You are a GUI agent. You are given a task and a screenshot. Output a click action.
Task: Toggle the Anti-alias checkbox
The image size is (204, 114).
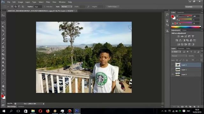pos(45,7)
